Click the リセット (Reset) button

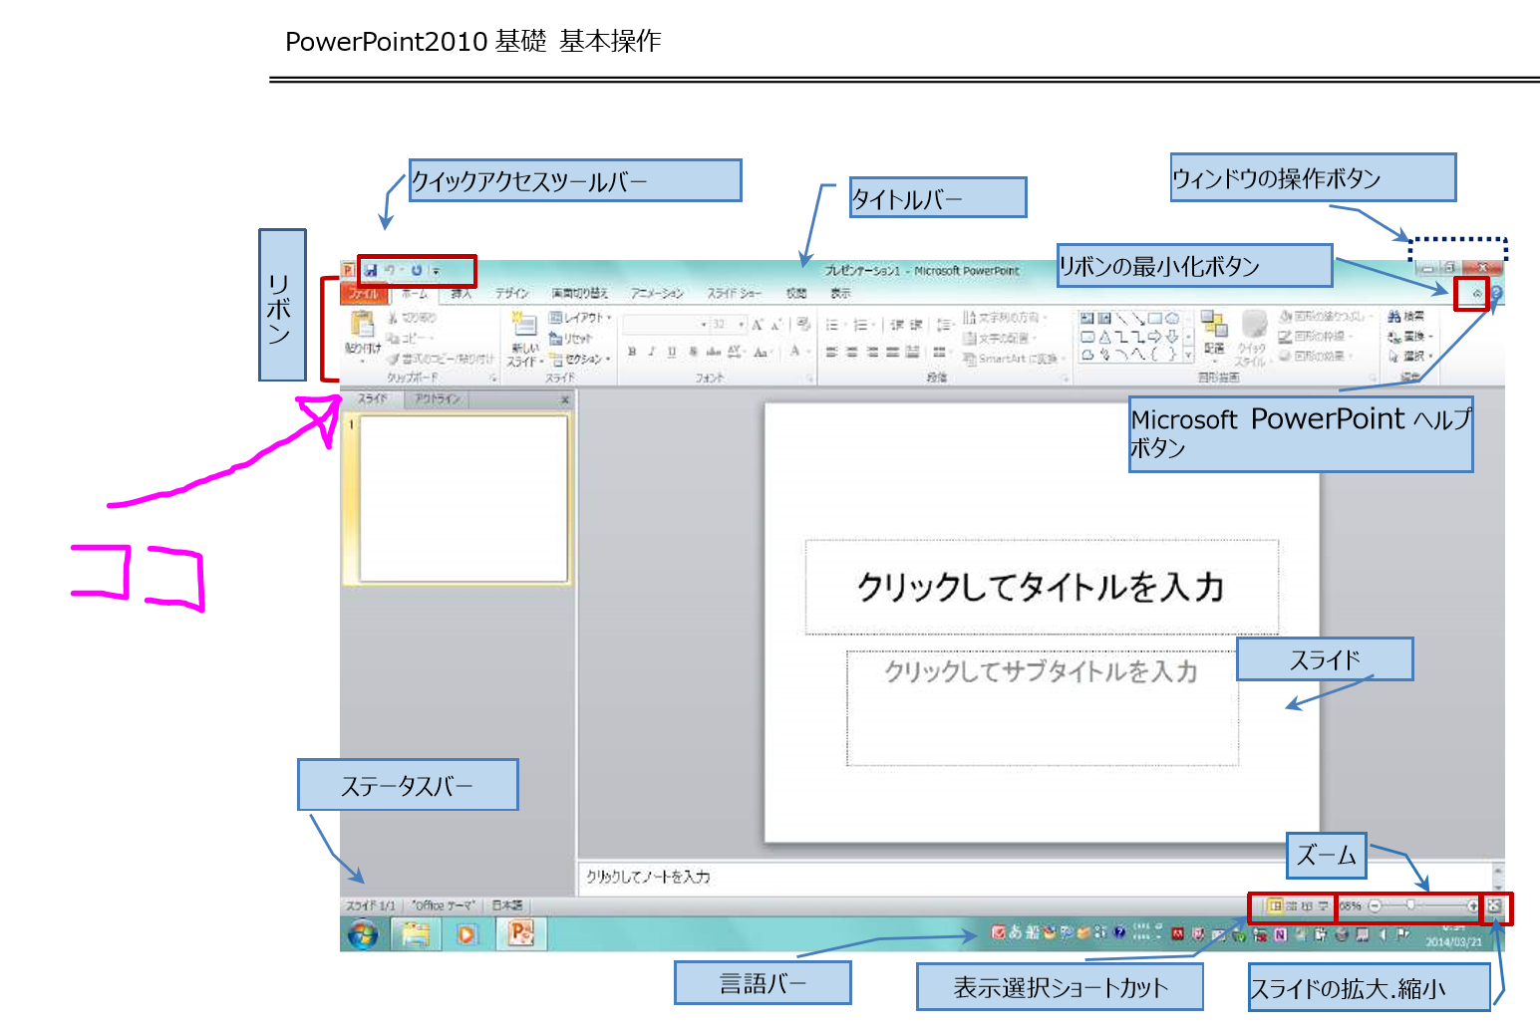point(571,339)
